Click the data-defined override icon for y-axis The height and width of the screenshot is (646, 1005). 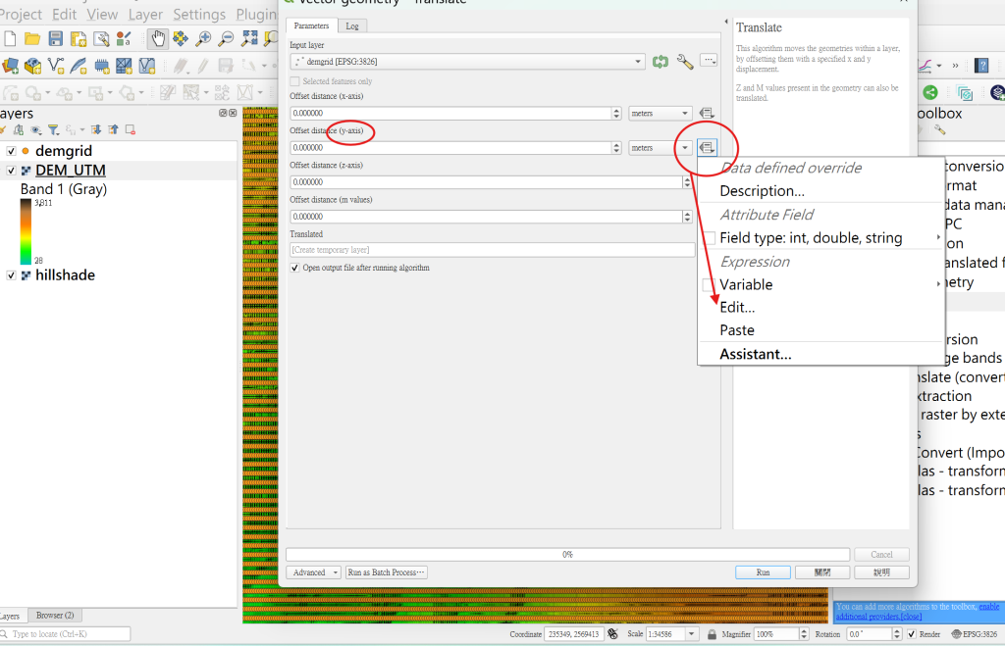tap(707, 148)
